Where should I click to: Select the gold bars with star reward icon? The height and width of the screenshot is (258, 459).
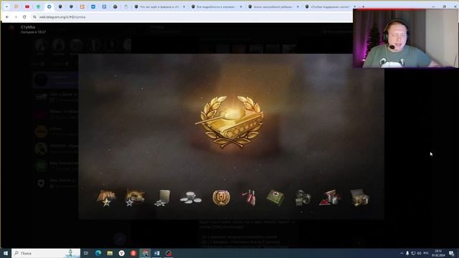tap(106, 198)
